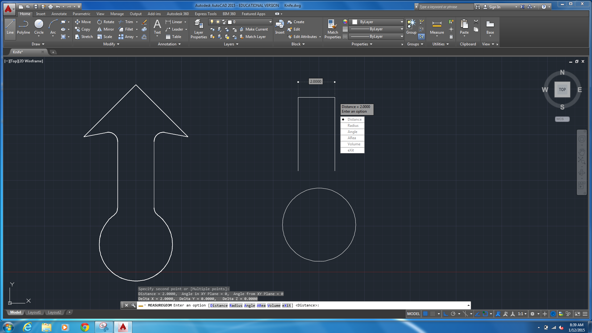Click Volume option in command line
Viewport: 592px width, 333px height.
[274, 306]
